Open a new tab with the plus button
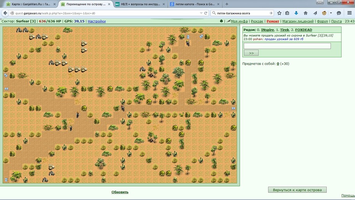Screen dimensions: 355x200 click(x=227, y=4)
